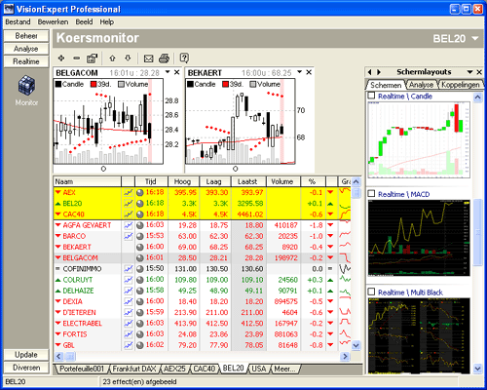Tick the Realtime \ Candle checkbox
Image resolution: width=487 pixels, height=390 pixels.
(x=371, y=96)
